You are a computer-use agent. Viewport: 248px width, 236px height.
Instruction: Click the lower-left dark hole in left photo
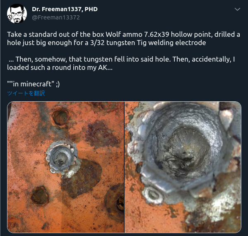point(39,195)
